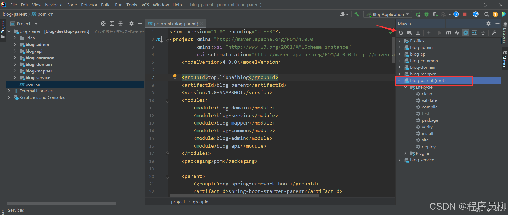Click the Maven gutter icon on line 2

pyautogui.click(x=159, y=39)
